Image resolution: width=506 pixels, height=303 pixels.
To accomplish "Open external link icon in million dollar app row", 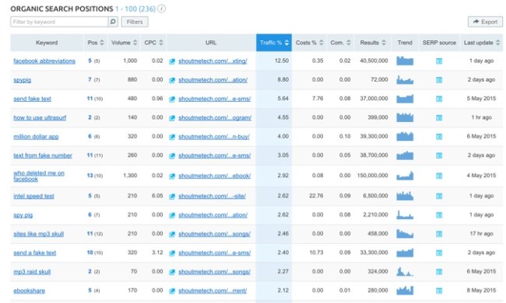I will point(172,138).
